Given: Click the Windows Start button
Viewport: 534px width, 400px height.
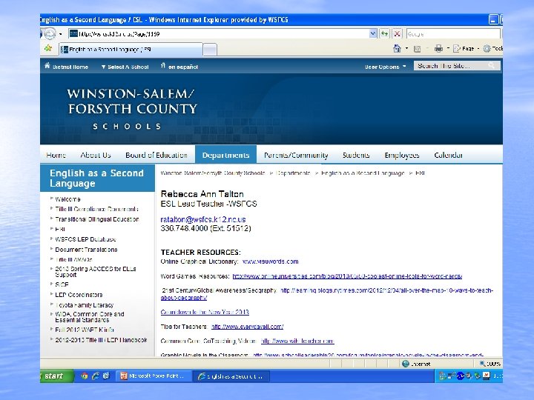Looking at the screenshot, I should click(56, 376).
